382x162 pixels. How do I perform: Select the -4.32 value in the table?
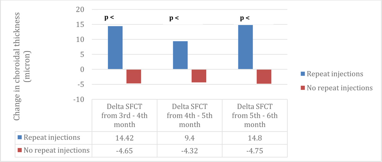189,151
